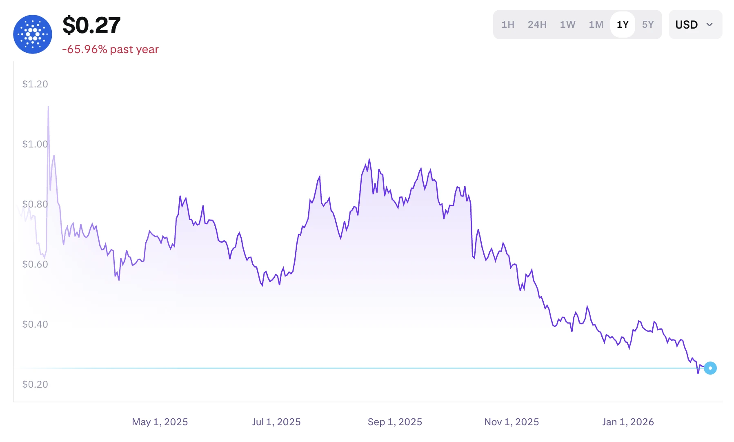This screenshot has width=734, height=442.
Task: Select the 1M time range
Action: pyautogui.click(x=596, y=25)
